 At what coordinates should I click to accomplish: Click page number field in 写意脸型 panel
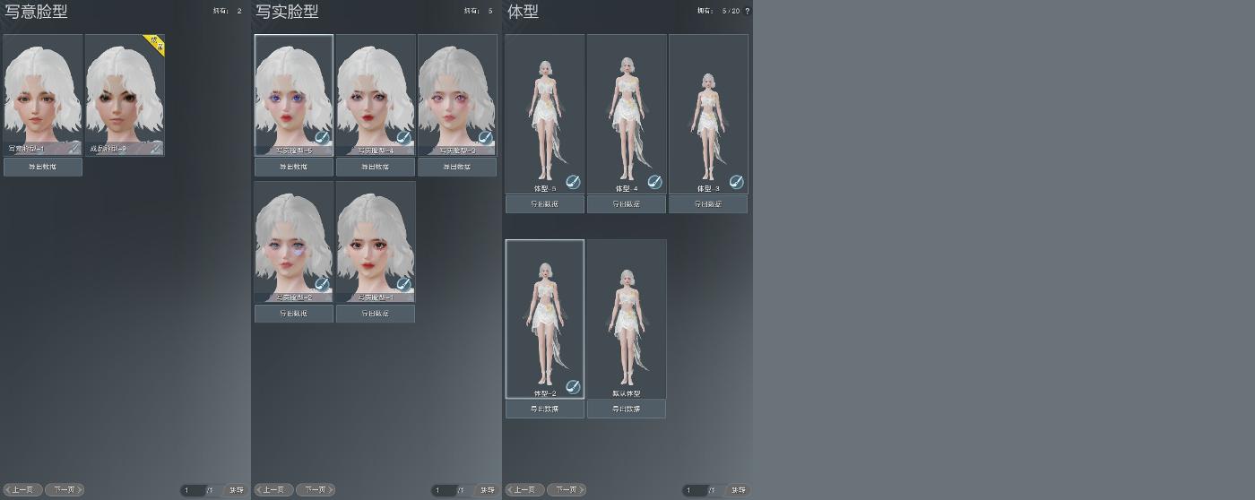pos(193,490)
